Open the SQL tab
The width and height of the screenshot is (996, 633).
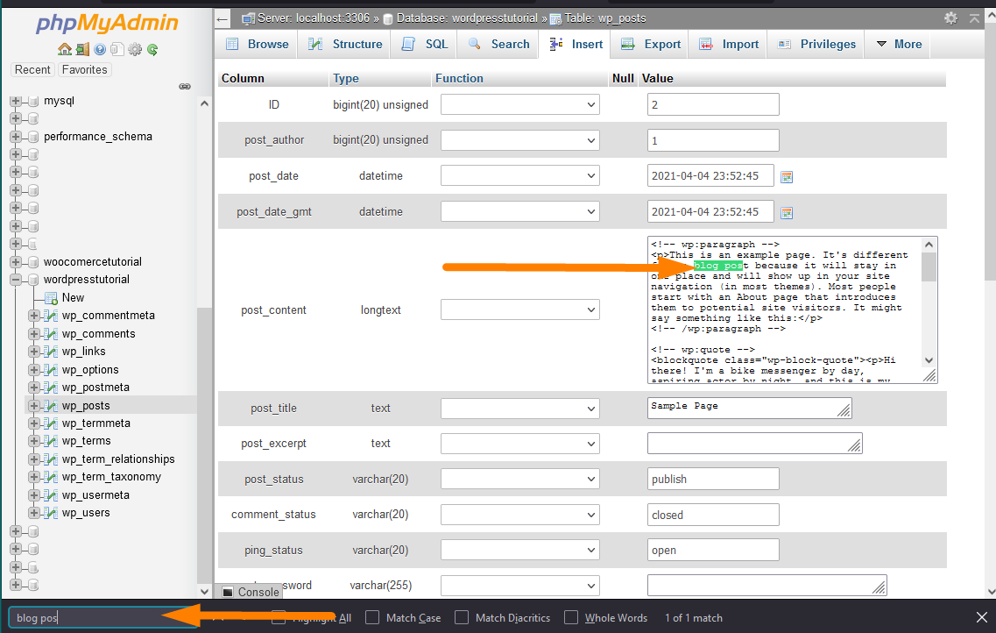pyautogui.click(x=425, y=45)
